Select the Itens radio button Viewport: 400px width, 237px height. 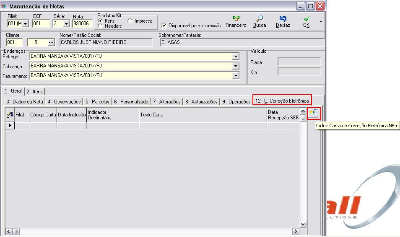point(100,21)
